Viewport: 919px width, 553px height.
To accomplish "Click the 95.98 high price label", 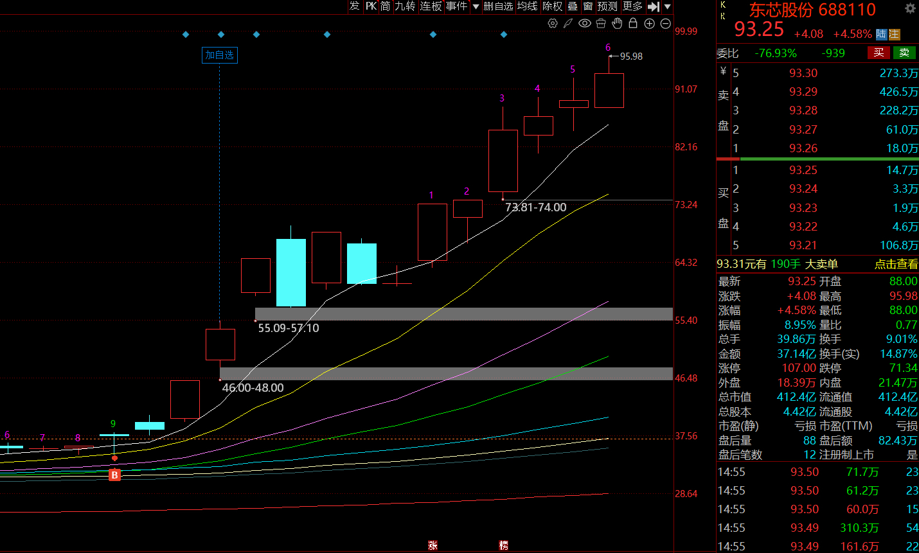I will (631, 57).
